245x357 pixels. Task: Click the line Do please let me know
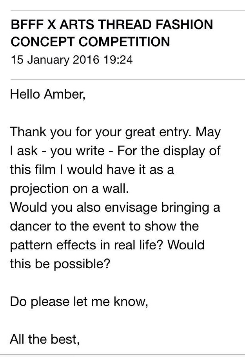[79, 302]
